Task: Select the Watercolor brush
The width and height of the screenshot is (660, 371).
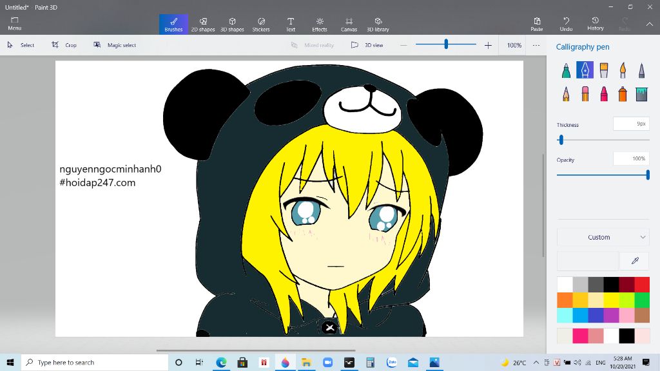Action: 623,71
